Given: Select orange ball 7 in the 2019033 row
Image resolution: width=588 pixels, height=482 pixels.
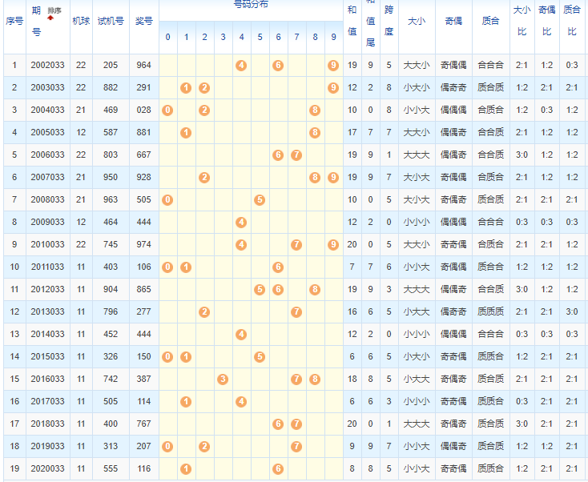Looking at the screenshot, I should (296, 446).
